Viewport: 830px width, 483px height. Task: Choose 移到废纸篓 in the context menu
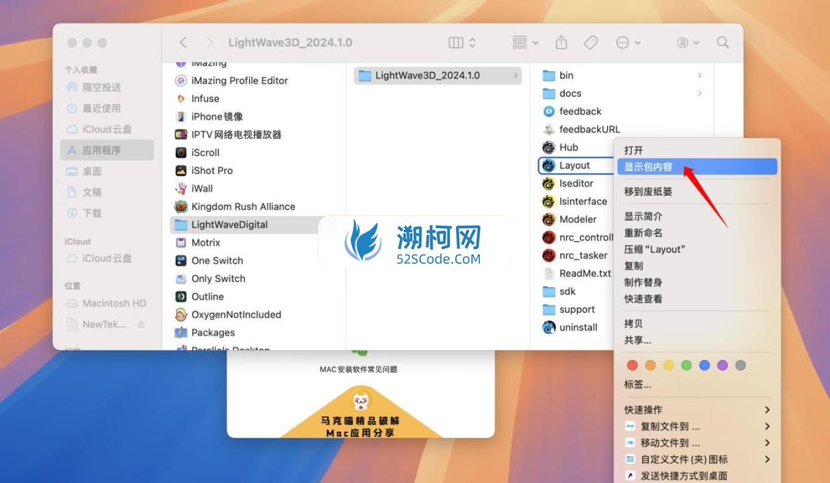pyautogui.click(x=696, y=192)
